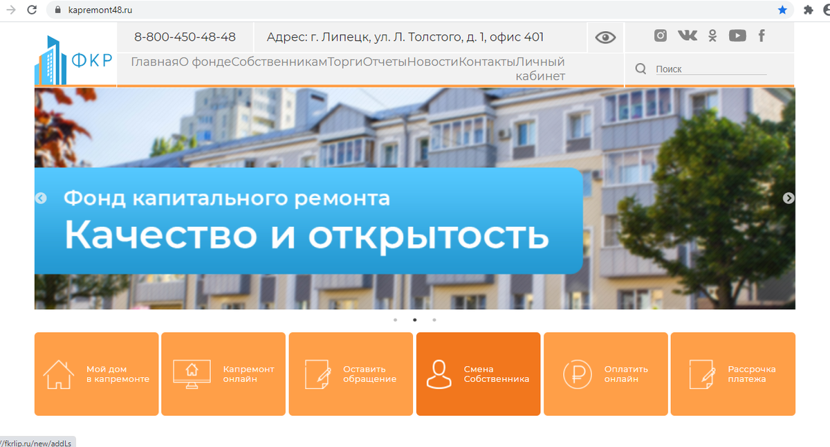The width and height of the screenshot is (830, 447).
Task: Show next slide with right arrow
Action: [788, 198]
